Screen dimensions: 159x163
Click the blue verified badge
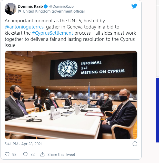[46, 6]
